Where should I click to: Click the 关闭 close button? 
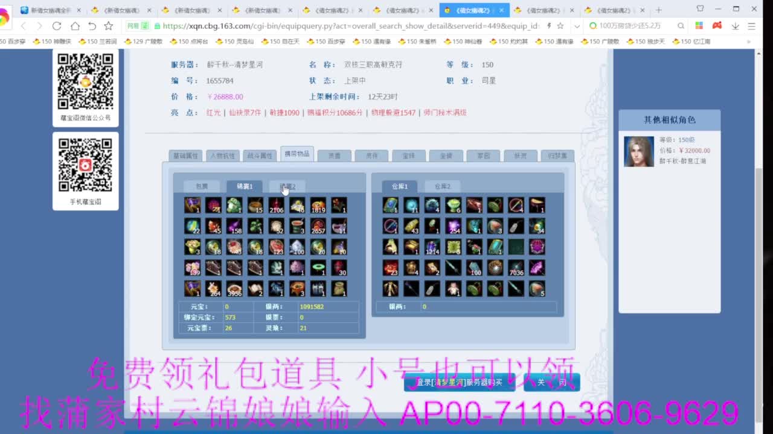tap(551, 382)
